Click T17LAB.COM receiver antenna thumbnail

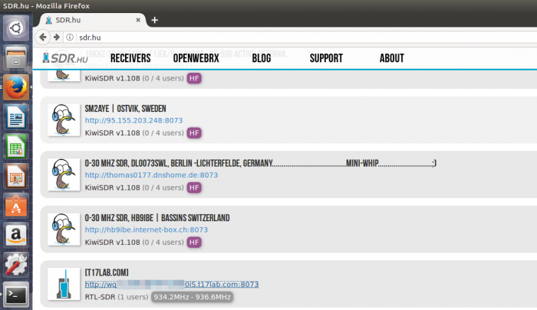(64, 284)
